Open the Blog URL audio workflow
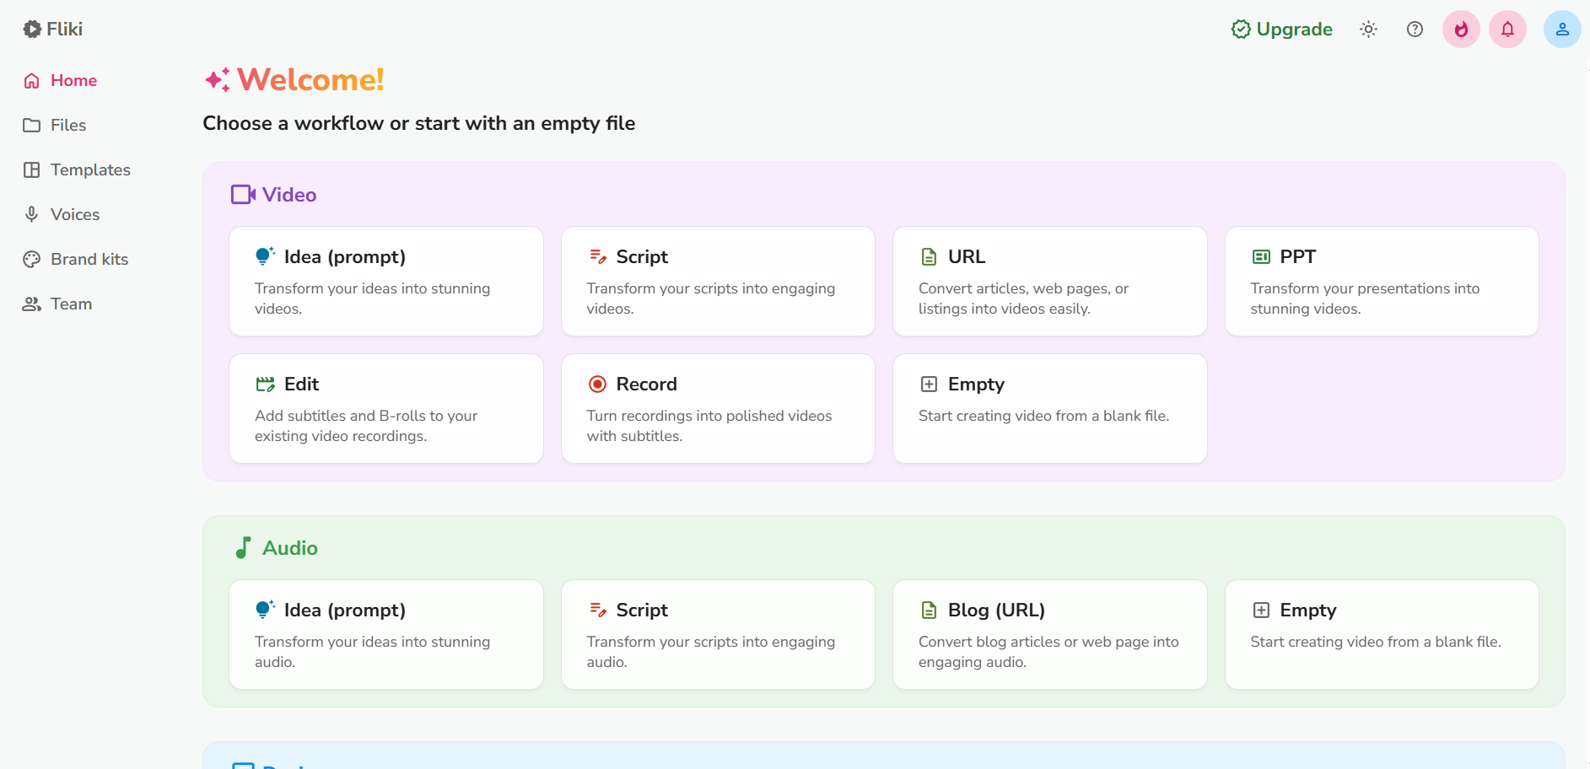The image size is (1590, 769). [1048, 634]
